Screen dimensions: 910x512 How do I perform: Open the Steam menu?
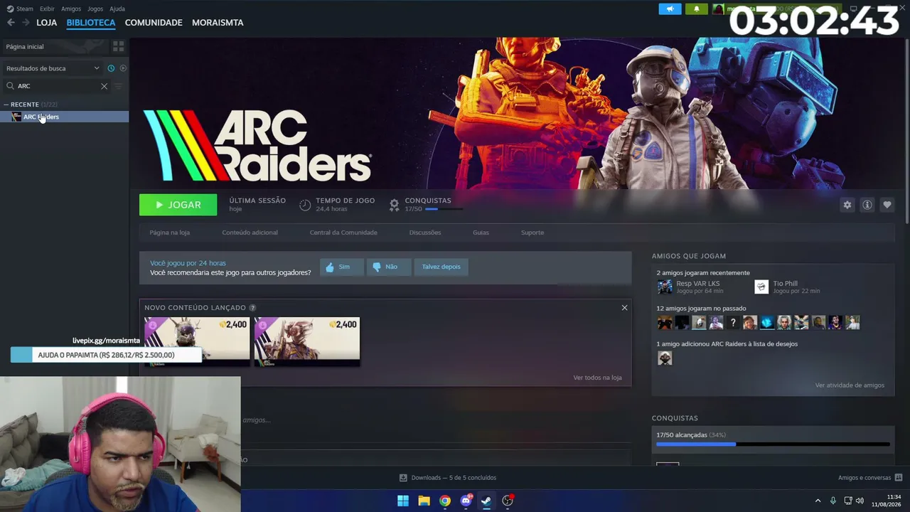click(x=21, y=9)
